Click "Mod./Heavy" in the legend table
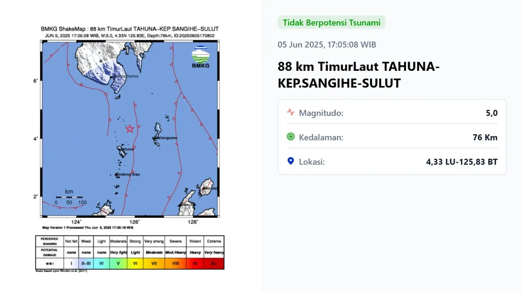 click(175, 253)
